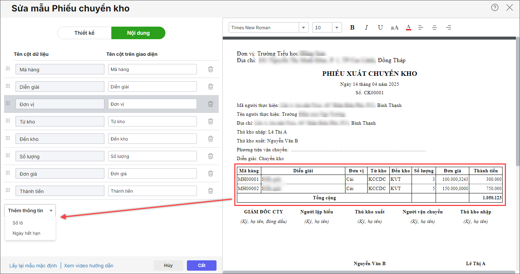Expand the font size 10 dropdown
Screen dimensions: 520x274
[337, 28]
